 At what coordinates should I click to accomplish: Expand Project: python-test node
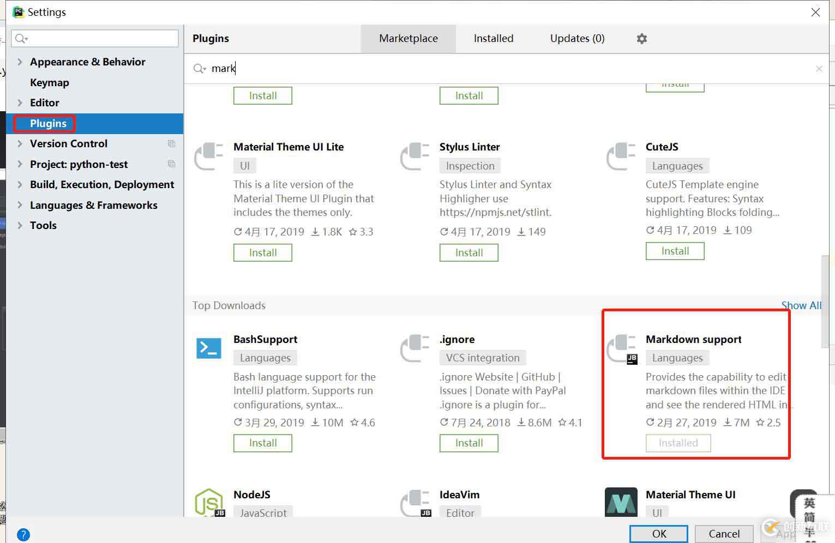pyautogui.click(x=20, y=164)
